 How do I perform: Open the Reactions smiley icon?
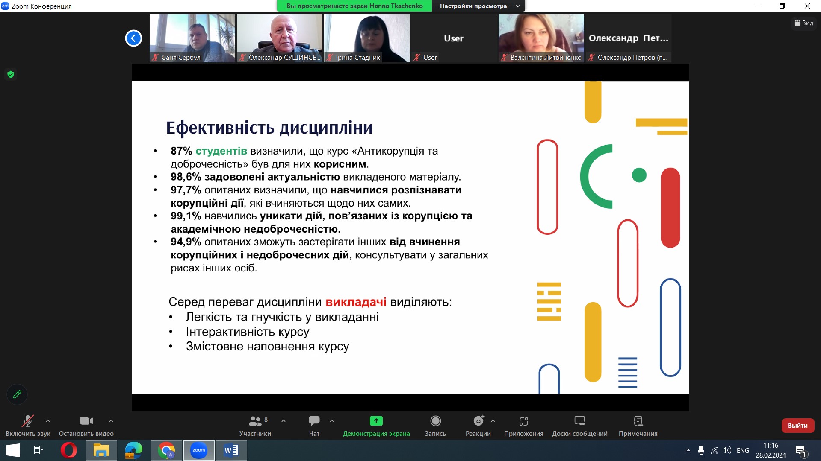click(x=478, y=421)
